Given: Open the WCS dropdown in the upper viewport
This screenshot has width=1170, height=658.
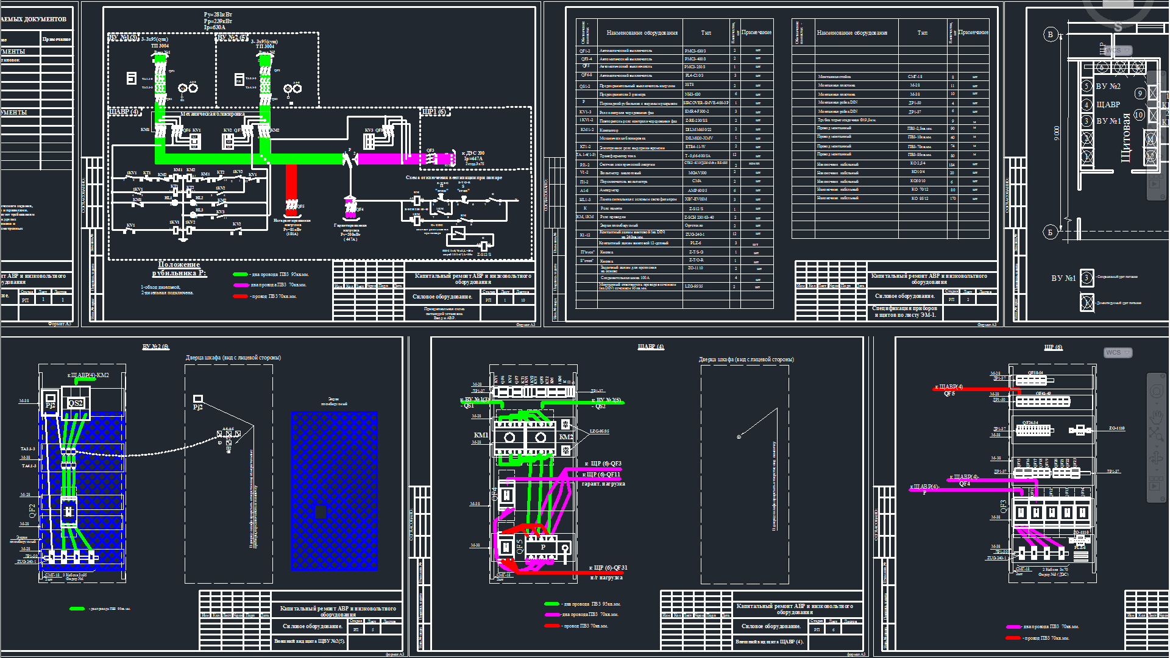Looking at the screenshot, I should tap(1118, 51).
